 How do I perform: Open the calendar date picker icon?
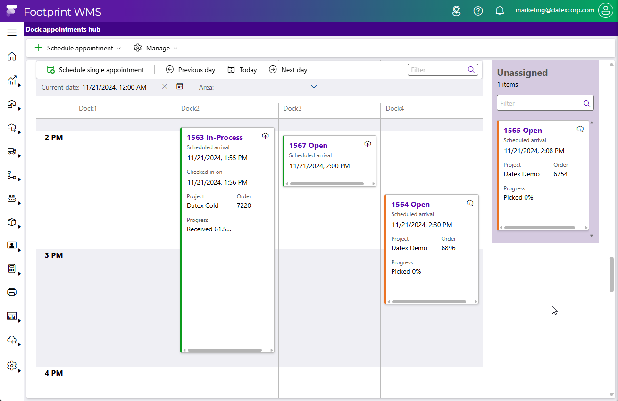click(x=180, y=86)
